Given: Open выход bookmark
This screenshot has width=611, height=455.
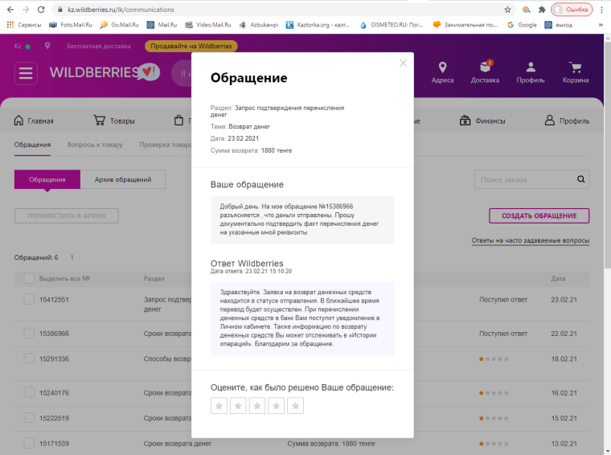Looking at the screenshot, I should pyautogui.click(x=559, y=25).
